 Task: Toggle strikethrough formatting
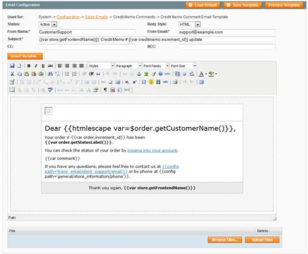pyautogui.click(x=50, y=66)
